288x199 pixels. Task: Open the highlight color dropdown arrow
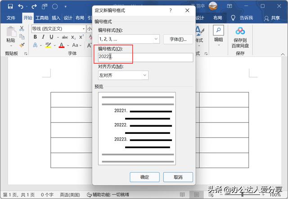coord(55,45)
